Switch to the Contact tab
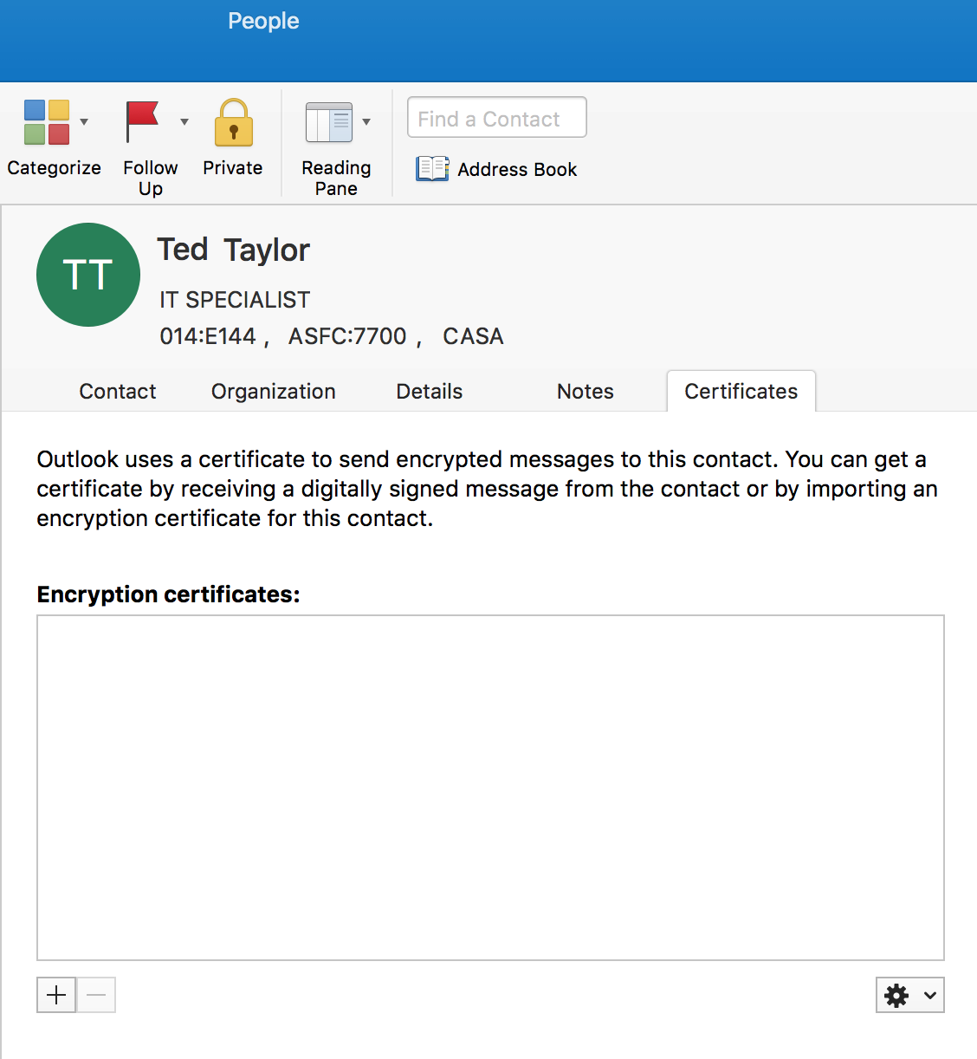This screenshot has width=977, height=1059. coord(118,392)
